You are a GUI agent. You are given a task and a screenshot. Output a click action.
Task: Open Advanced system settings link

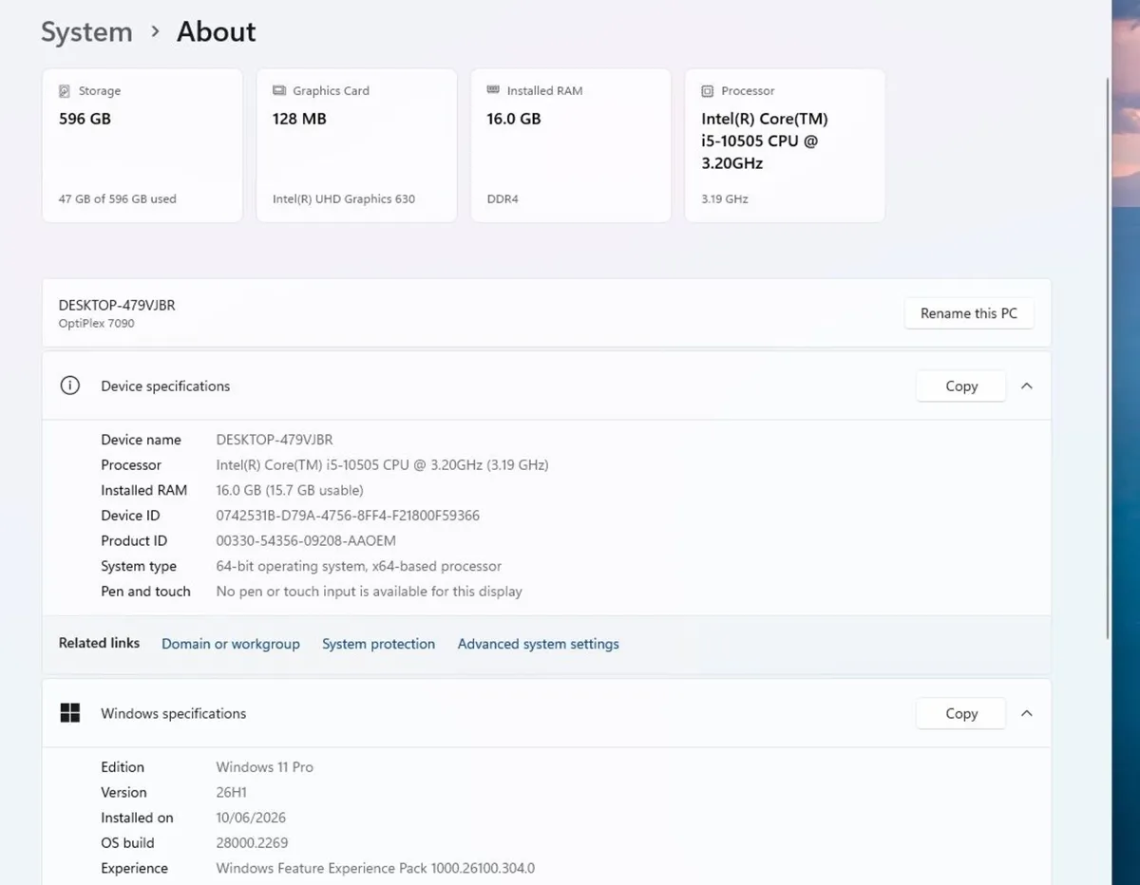[538, 644]
